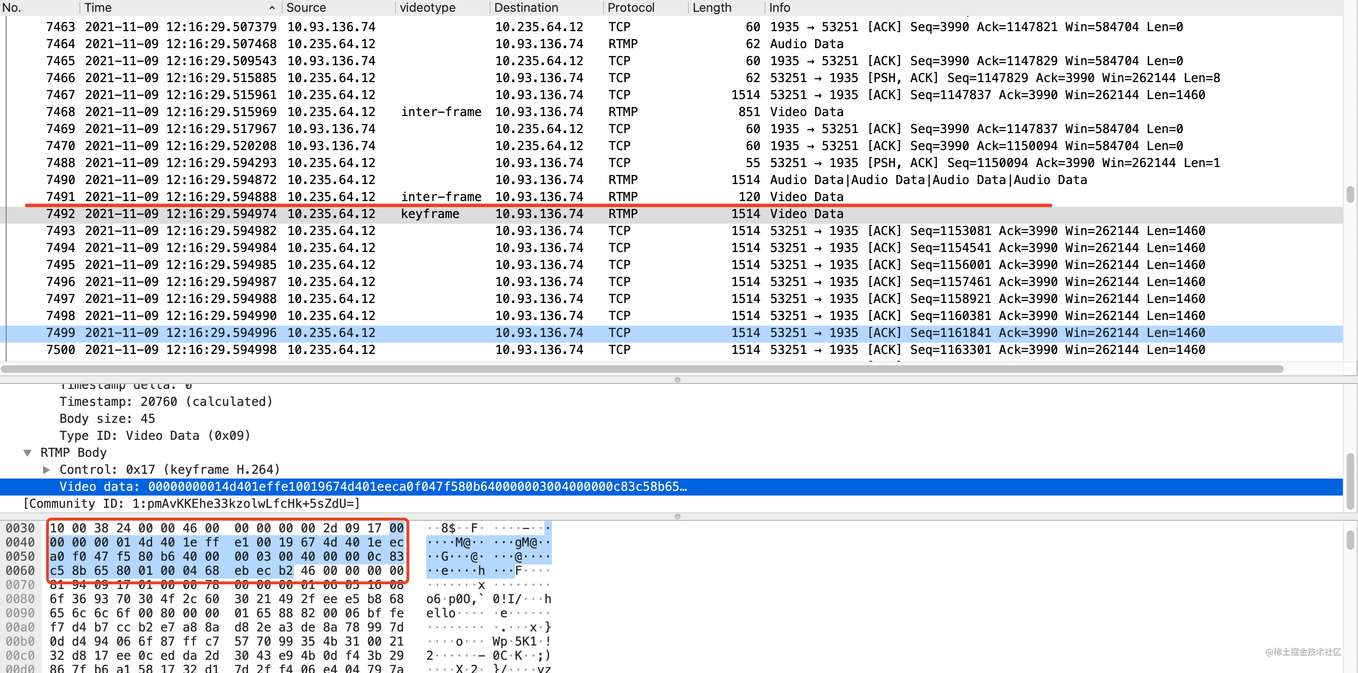Collapse the RTMP Body section
Screen dimensions: 1358x673
pyautogui.click(x=27, y=452)
